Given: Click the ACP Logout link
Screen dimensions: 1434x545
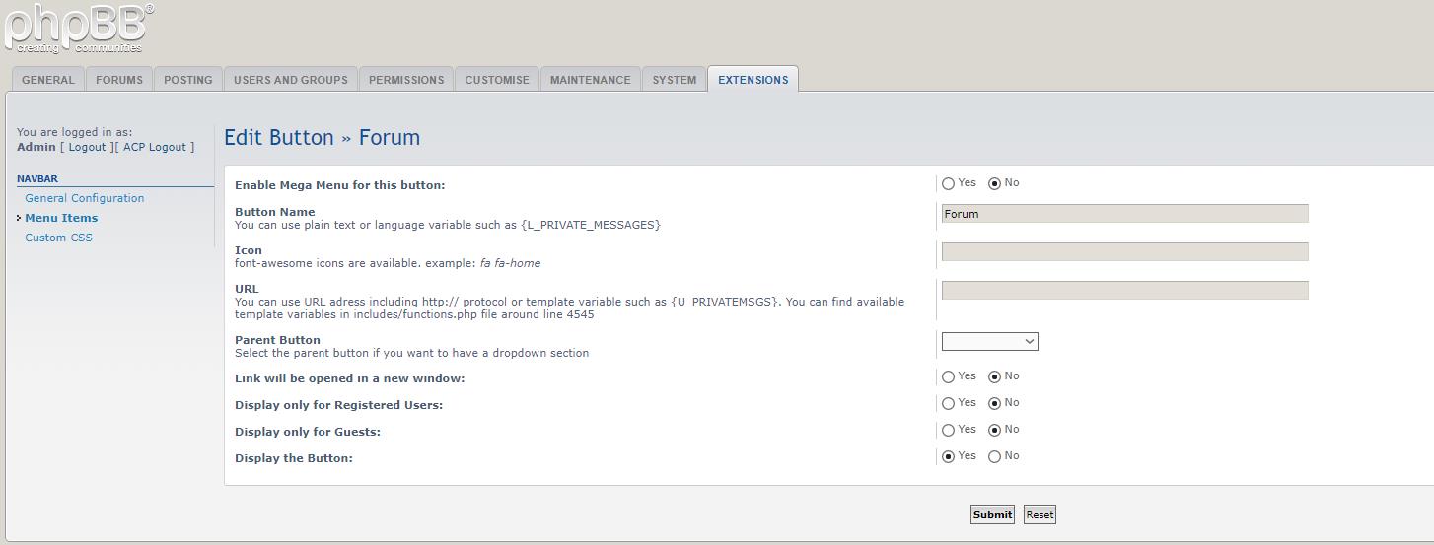Looking at the screenshot, I should click(x=155, y=147).
